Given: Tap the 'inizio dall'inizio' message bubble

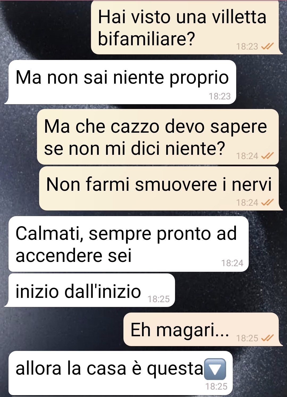Looking at the screenshot, I should [x=92, y=290].
